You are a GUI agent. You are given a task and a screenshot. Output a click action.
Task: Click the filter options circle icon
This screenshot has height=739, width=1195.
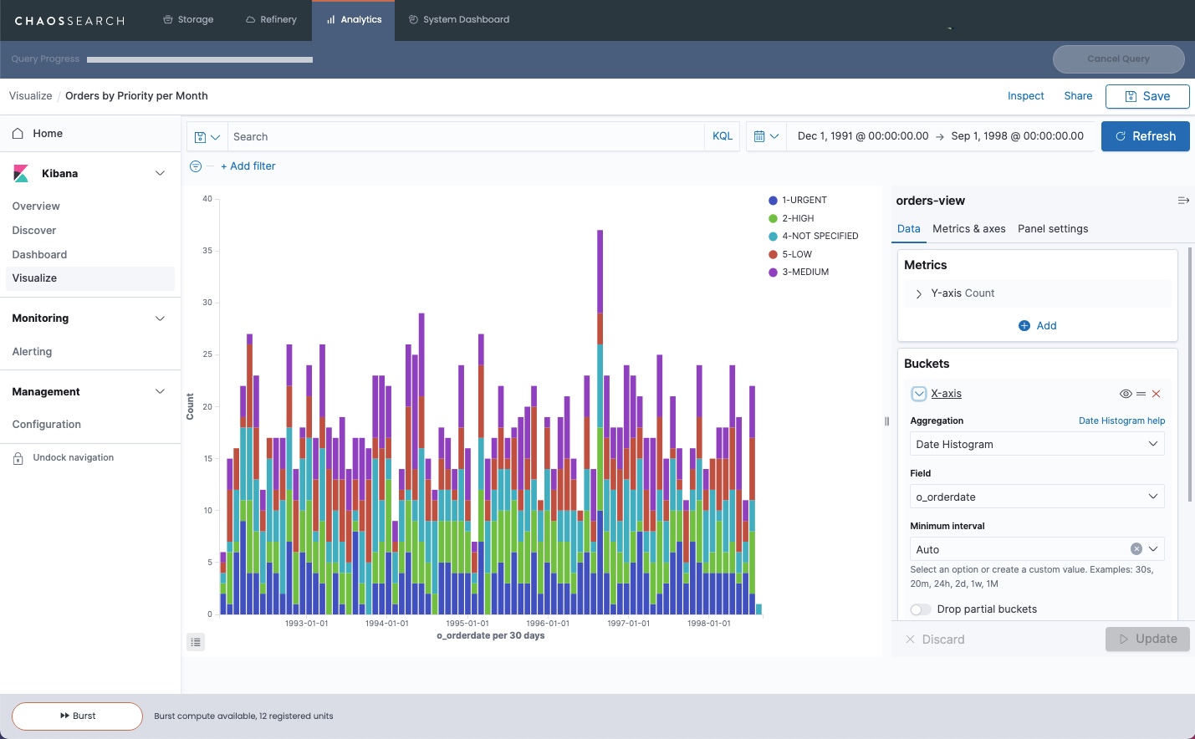coord(196,166)
